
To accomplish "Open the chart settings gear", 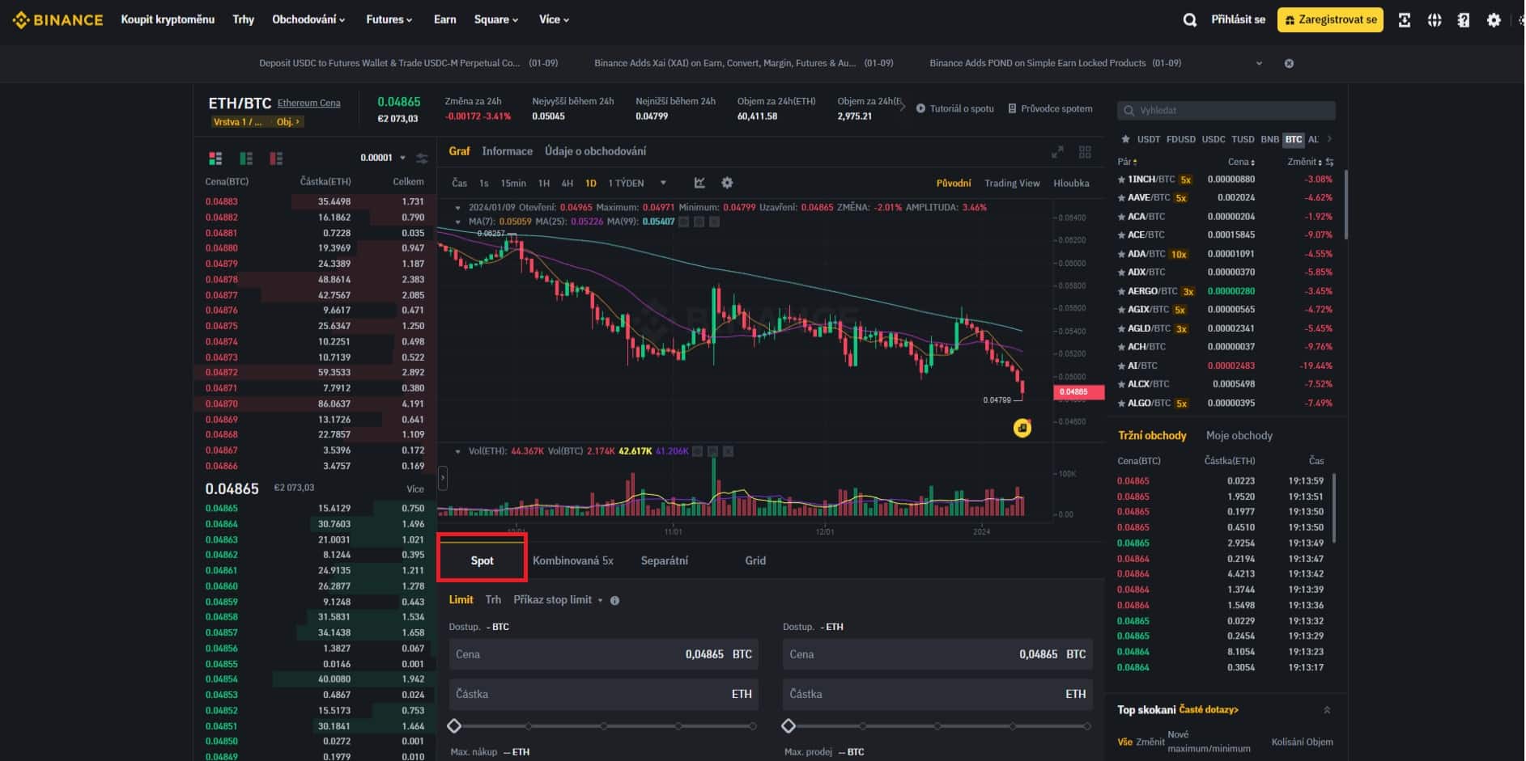I will tap(727, 183).
